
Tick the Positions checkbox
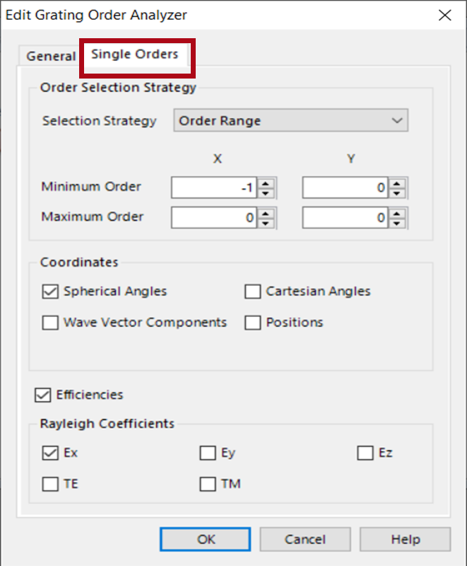click(253, 323)
